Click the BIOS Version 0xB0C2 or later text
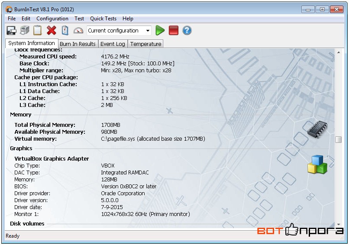 pos(129,186)
